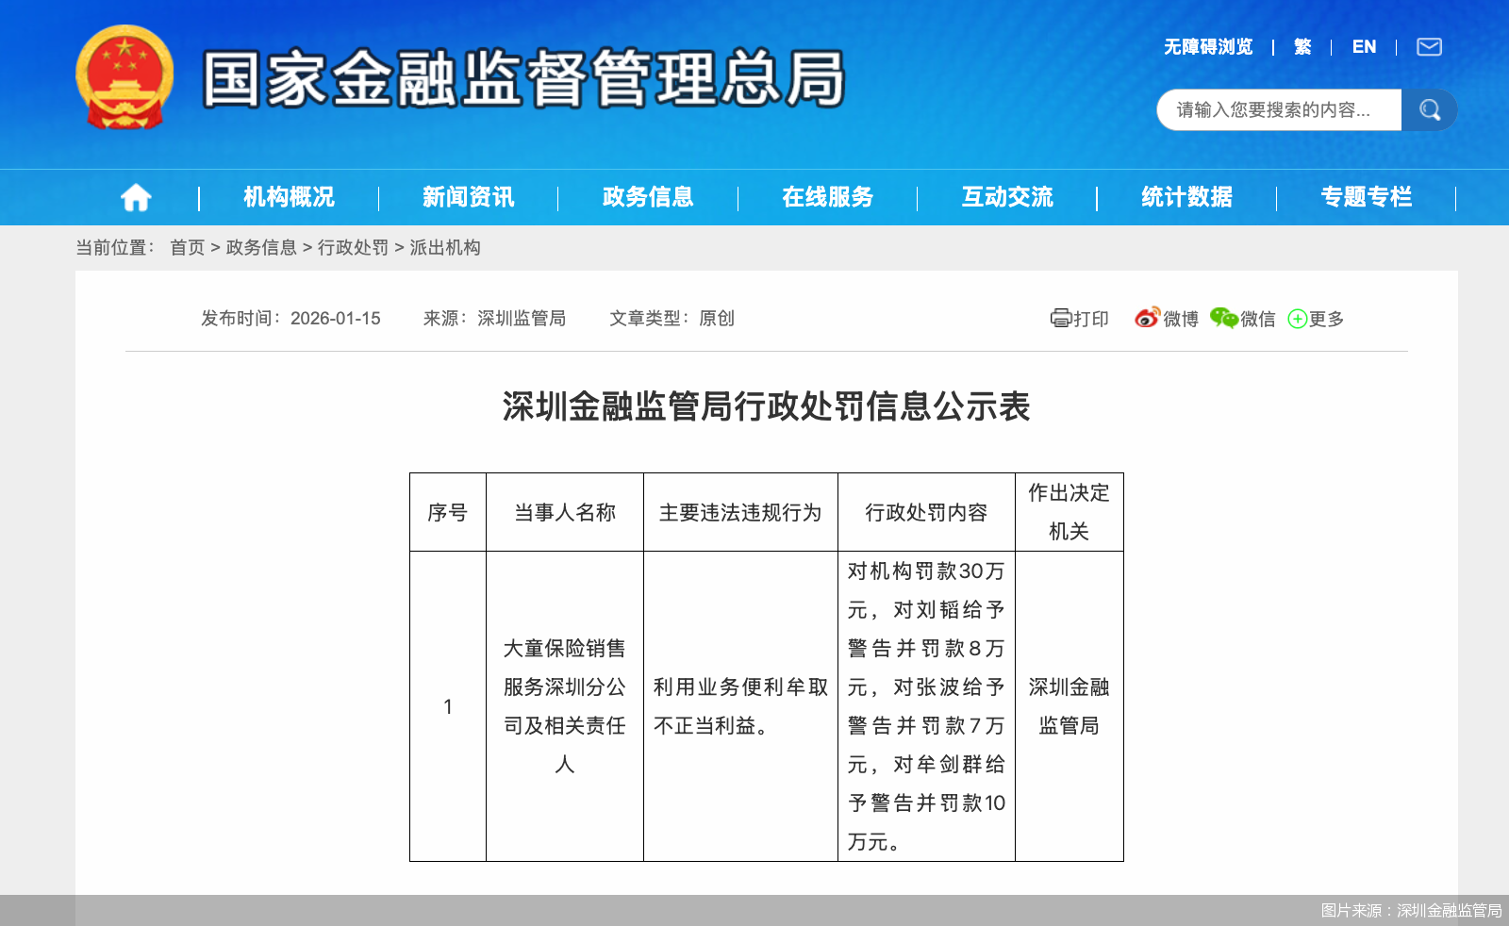The image size is (1509, 926).
Task: Enable 无障碍浏览 accessibility mode
Action: click(1207, 46)
